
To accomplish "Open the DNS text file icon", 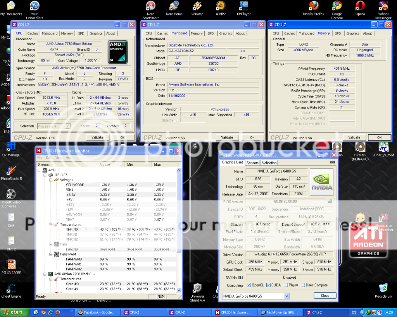I will [x=11, y=220].
